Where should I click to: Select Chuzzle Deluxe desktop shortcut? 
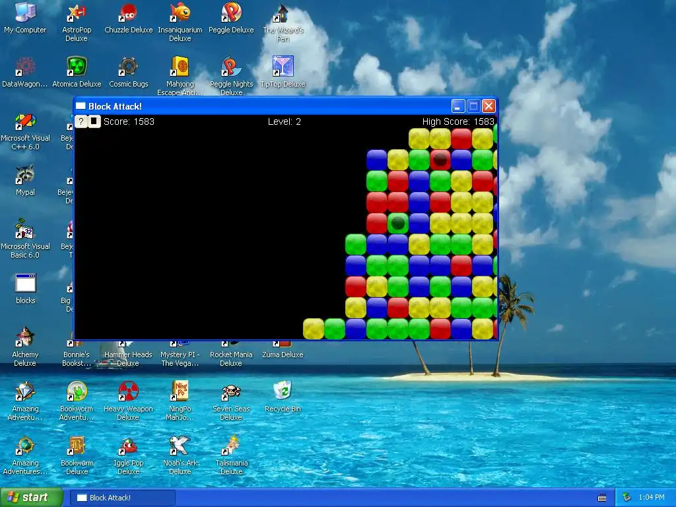129,18
